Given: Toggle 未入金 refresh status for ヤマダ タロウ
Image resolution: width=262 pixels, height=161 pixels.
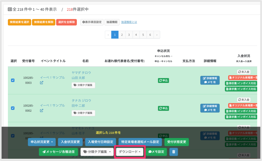Looking at the screenshot, I should click(x=244, y=72).
